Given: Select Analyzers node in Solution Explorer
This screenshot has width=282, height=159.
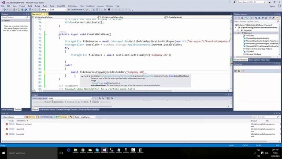Looking at the screenshot, I should click(x=250, y=36).
